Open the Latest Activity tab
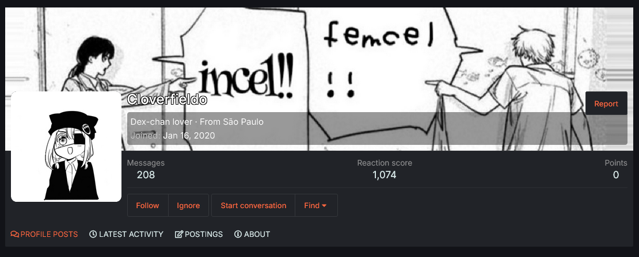Image resolution: width=639 pixels, height=257 pixels. click(126, 234)
